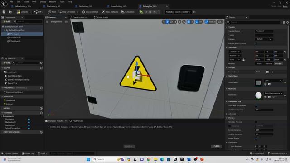Add a new graph in the Graphs section
The image size is (290, 163).
tap(41, 68)
